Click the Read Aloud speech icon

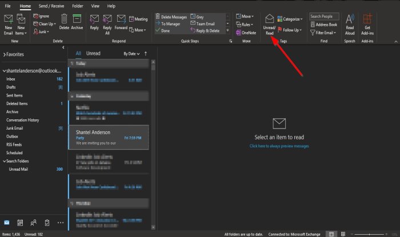[350, 24]
